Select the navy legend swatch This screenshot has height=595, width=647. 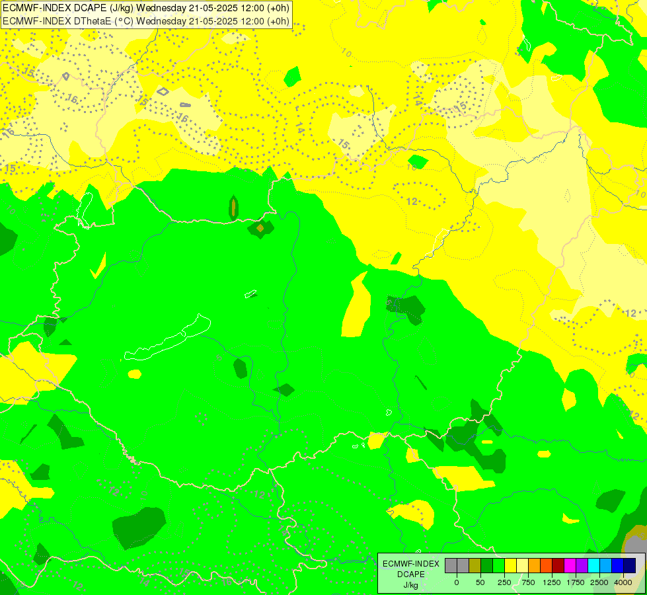coord(630,566)
